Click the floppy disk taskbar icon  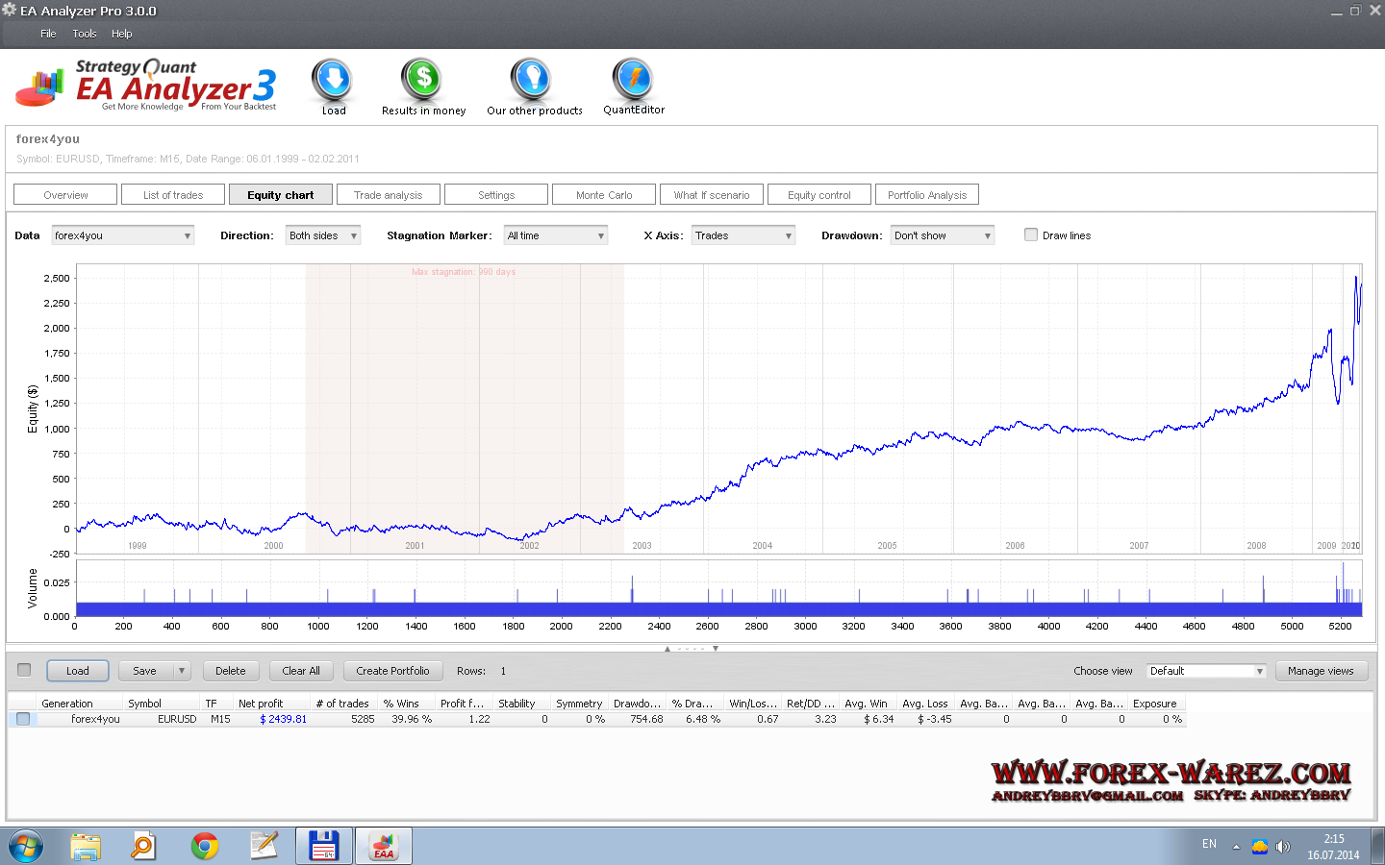323,846
